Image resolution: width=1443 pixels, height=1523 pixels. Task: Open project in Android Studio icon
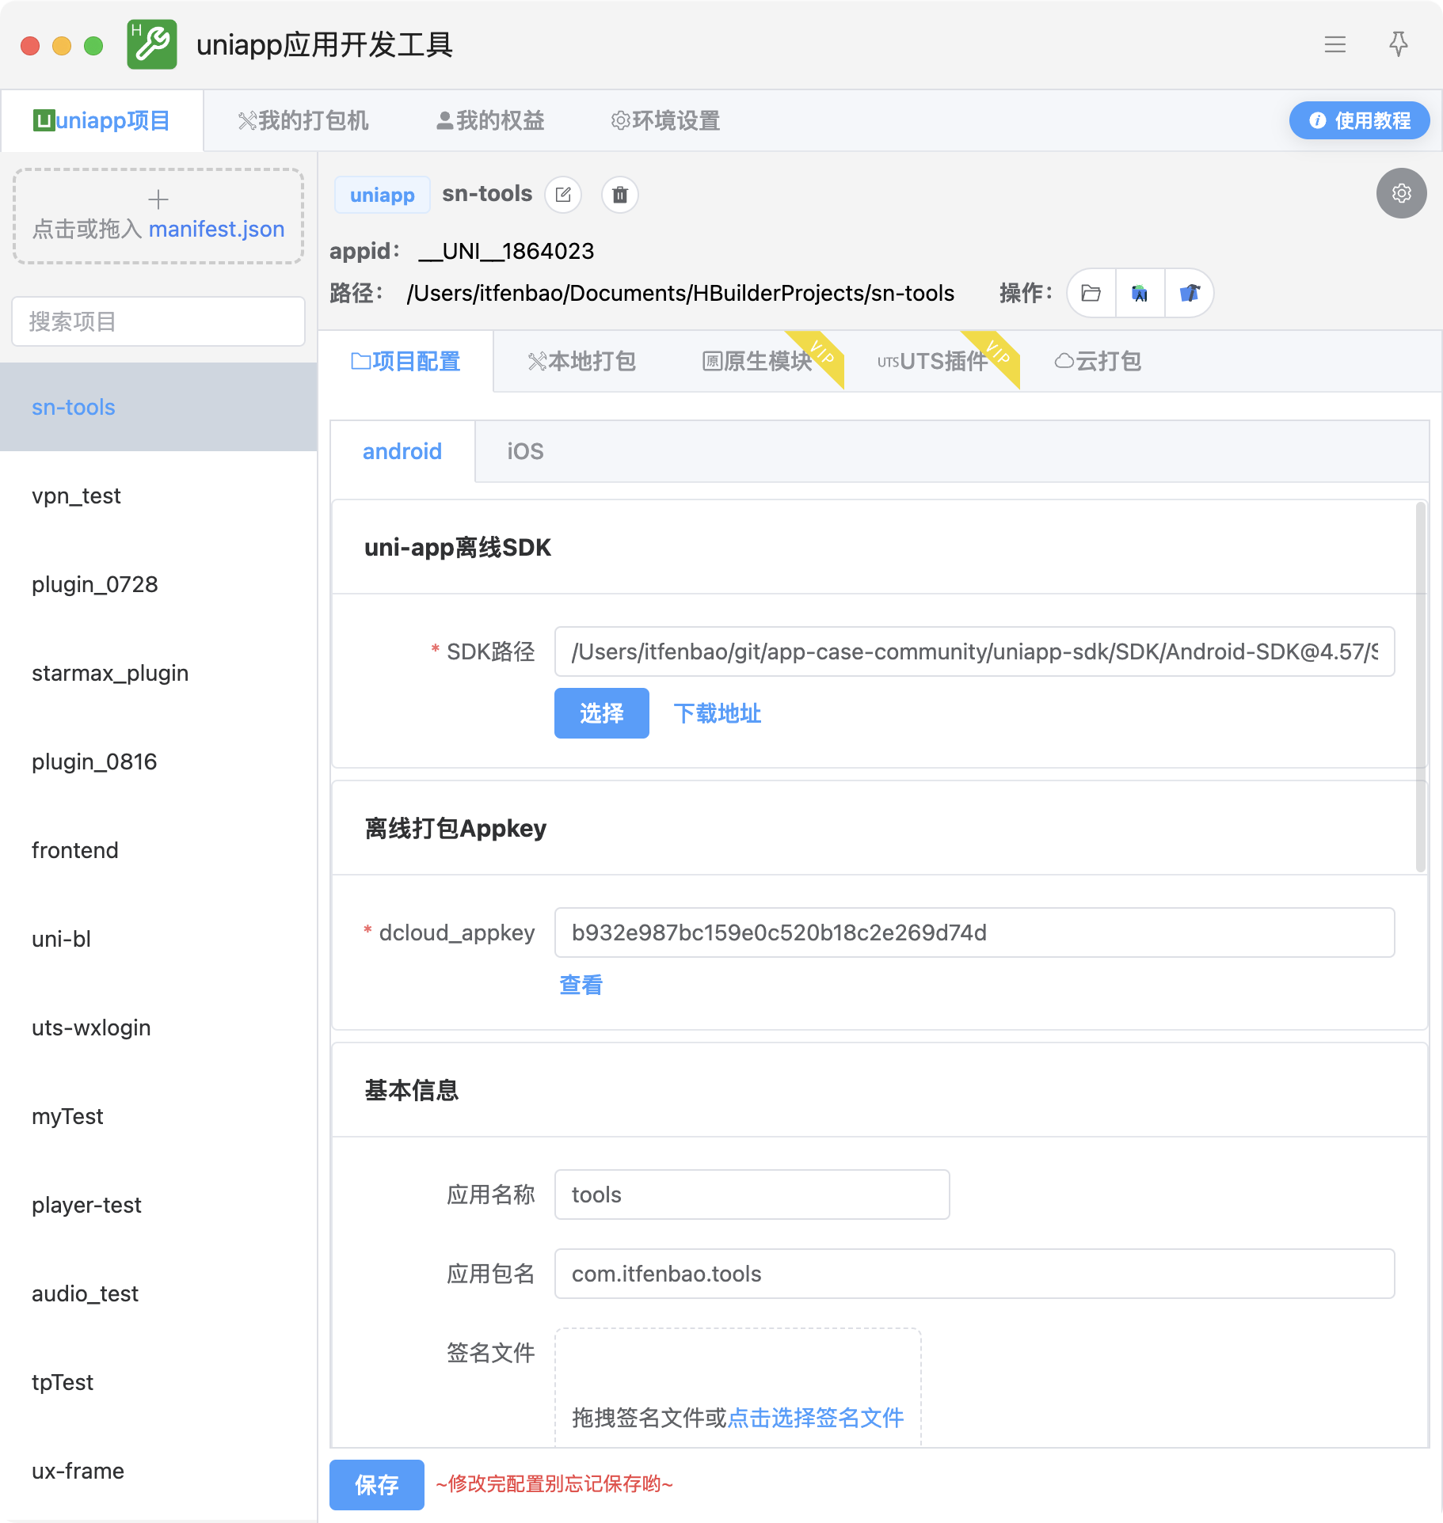pyautogui.click(x=1140, y=293)
